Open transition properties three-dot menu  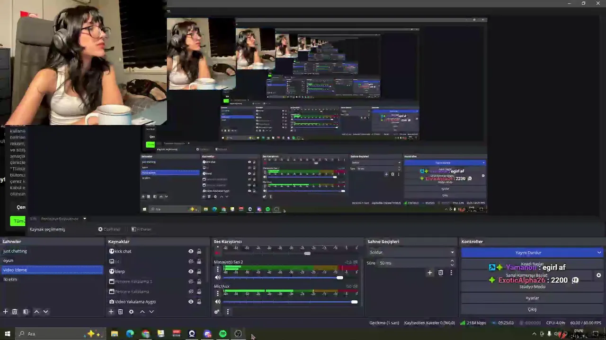click(x=451, y=272)
